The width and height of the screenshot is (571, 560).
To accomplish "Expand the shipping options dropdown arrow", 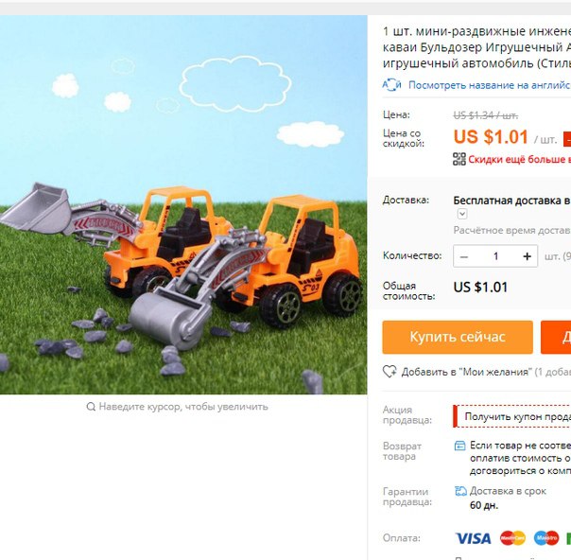I will [x=462, y=214].
